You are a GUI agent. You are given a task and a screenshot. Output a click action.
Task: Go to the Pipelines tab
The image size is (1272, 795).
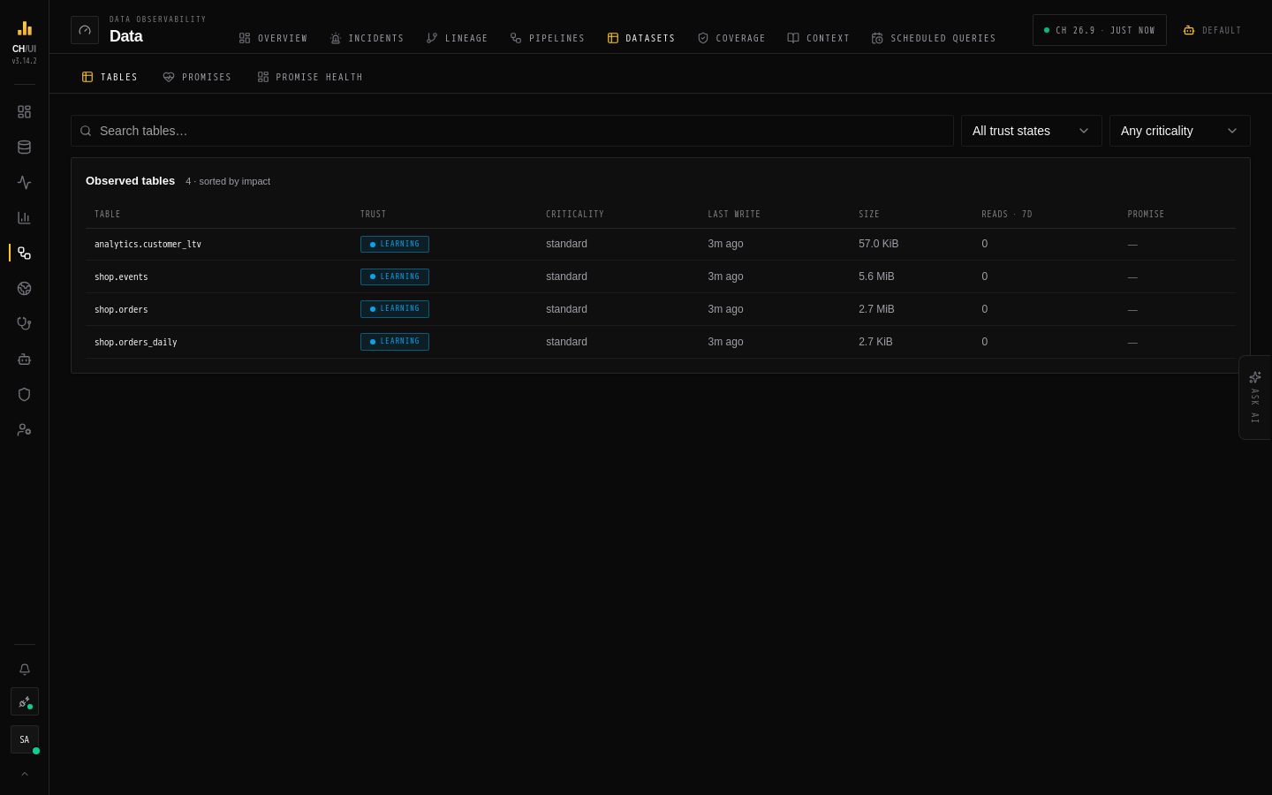[548, 38]
